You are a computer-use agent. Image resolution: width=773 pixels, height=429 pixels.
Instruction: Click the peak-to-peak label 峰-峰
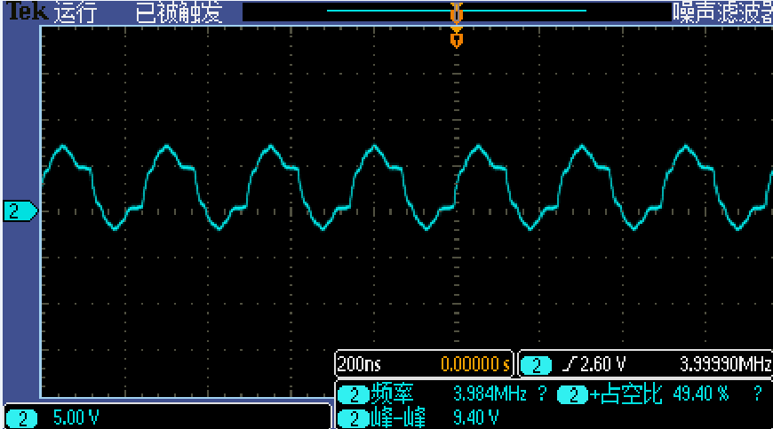point(398,417)
